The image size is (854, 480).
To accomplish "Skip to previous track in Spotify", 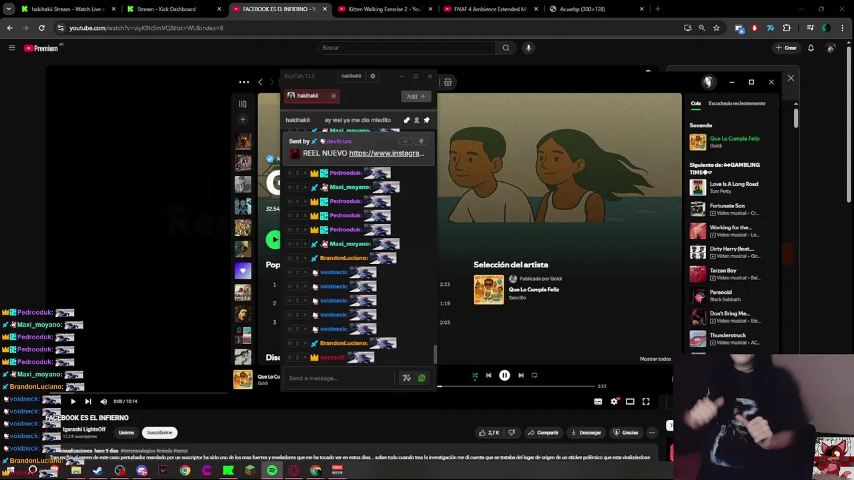I will [x=488, y=375].
